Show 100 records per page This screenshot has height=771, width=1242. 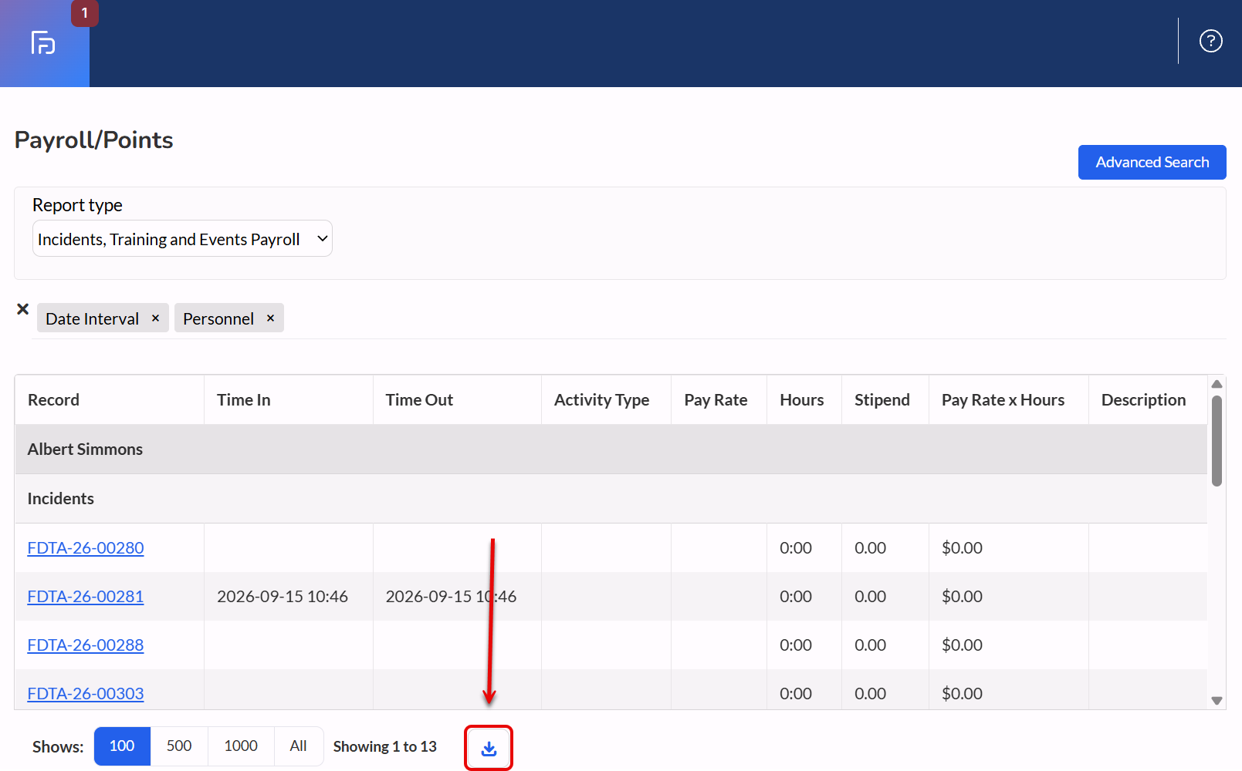coord(122,746)
